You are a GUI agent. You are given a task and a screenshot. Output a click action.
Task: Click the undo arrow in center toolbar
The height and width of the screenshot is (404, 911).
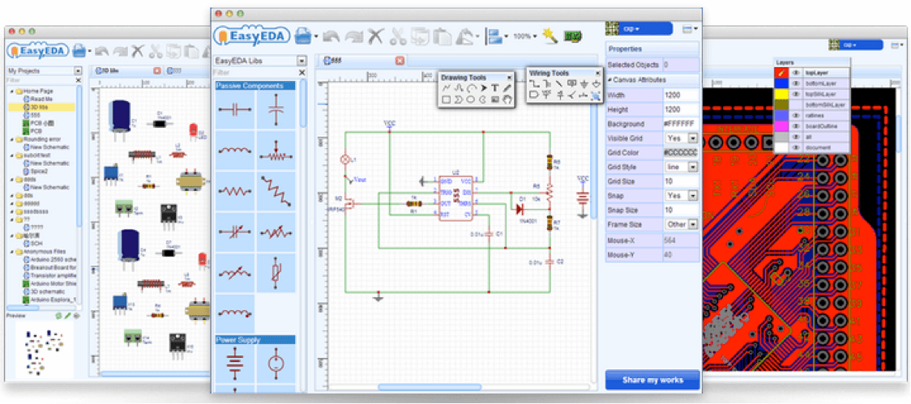(x=331, y=36)
